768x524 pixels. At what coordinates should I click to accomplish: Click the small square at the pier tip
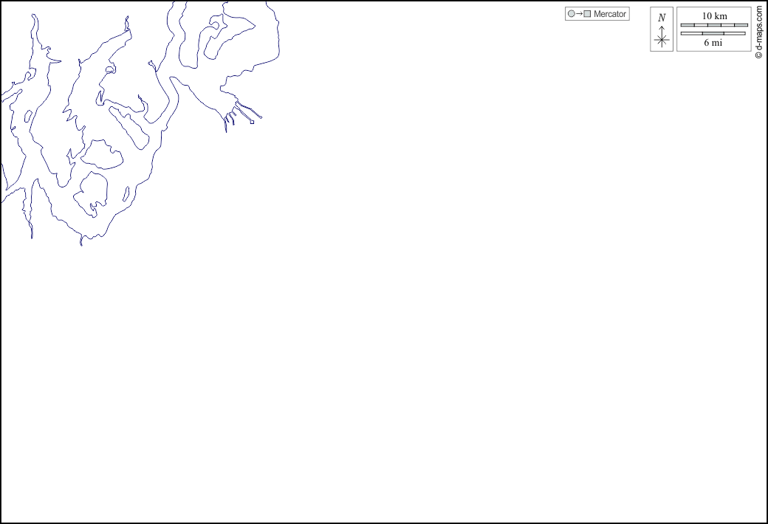[252, 122]
